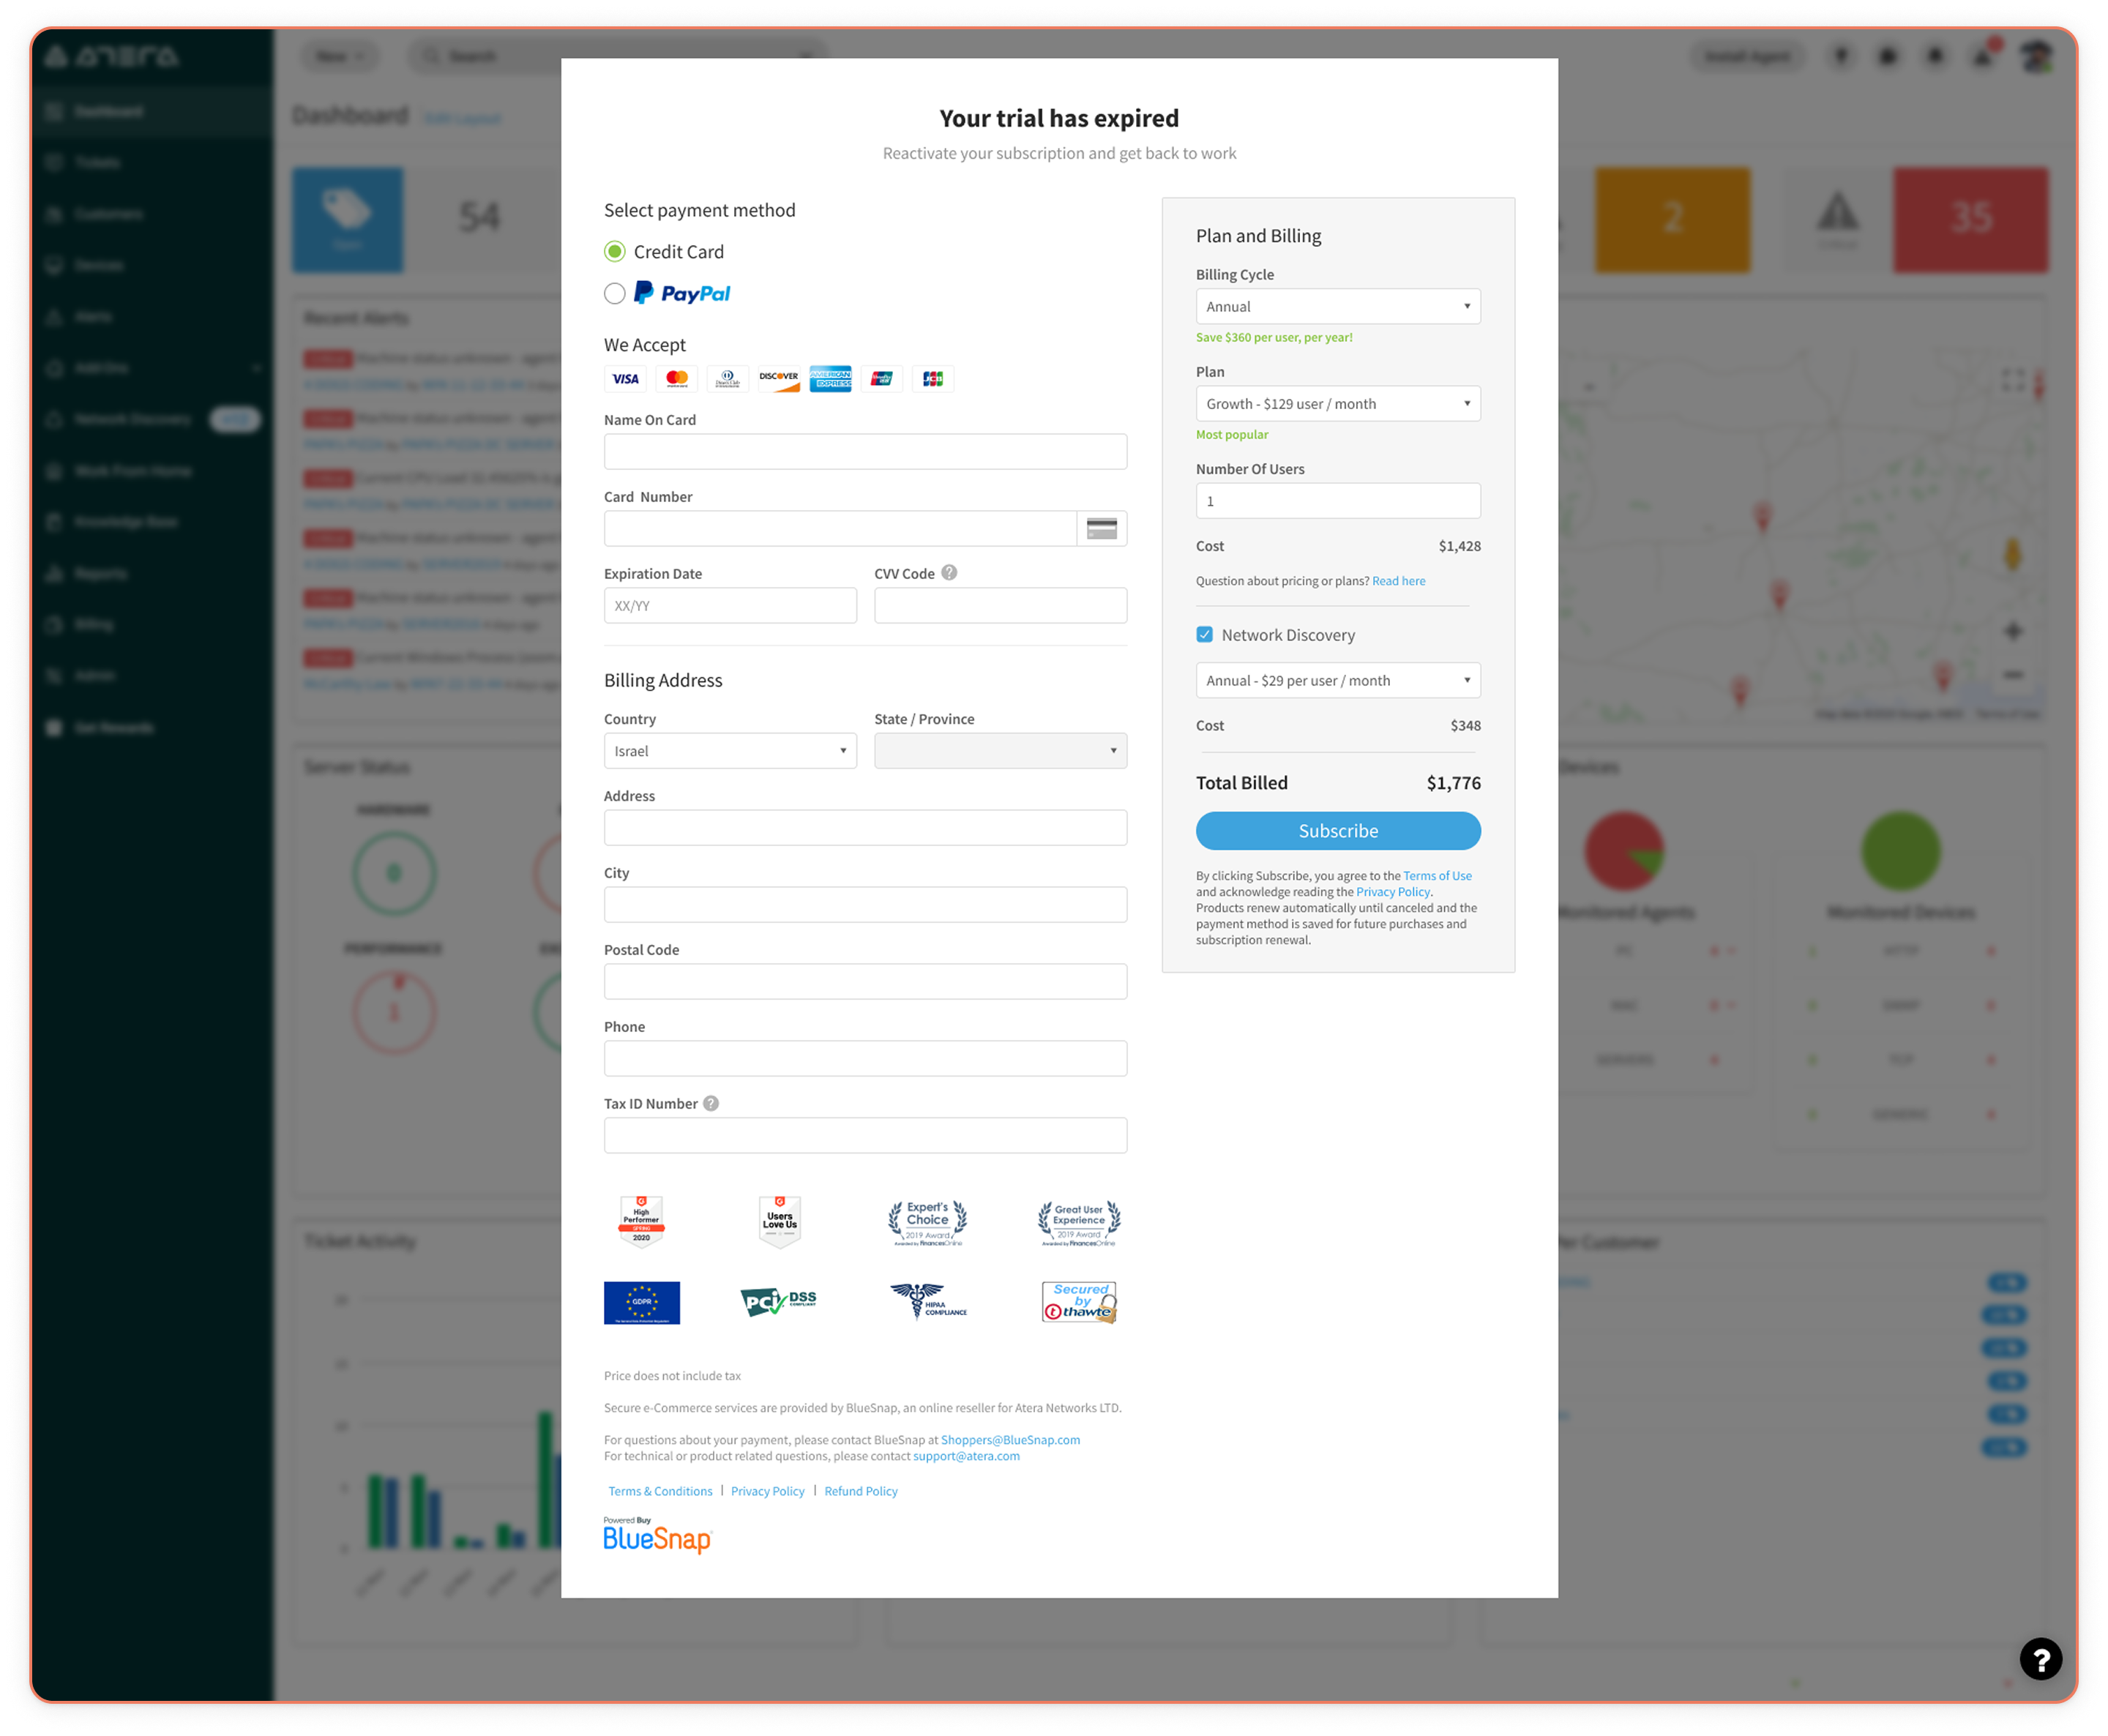Open the Refund Policy footer link
Screen dimensions: 2108x1736
coord(861,1491)
